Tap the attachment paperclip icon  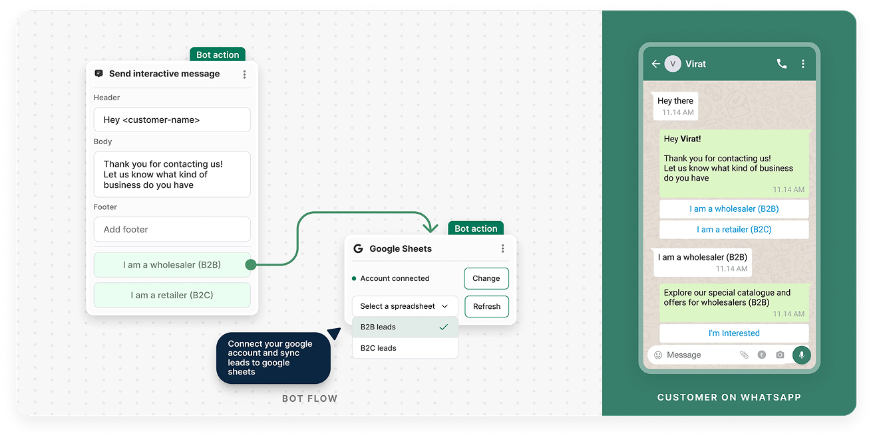tap(744, 355)
